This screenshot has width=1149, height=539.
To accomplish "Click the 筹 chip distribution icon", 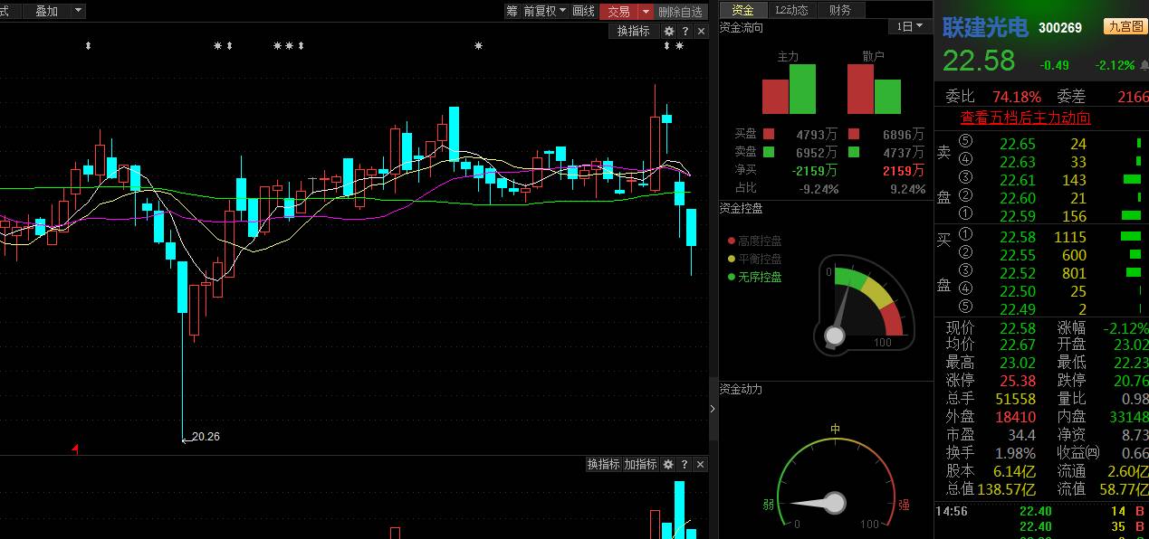I will pos(512,11).
